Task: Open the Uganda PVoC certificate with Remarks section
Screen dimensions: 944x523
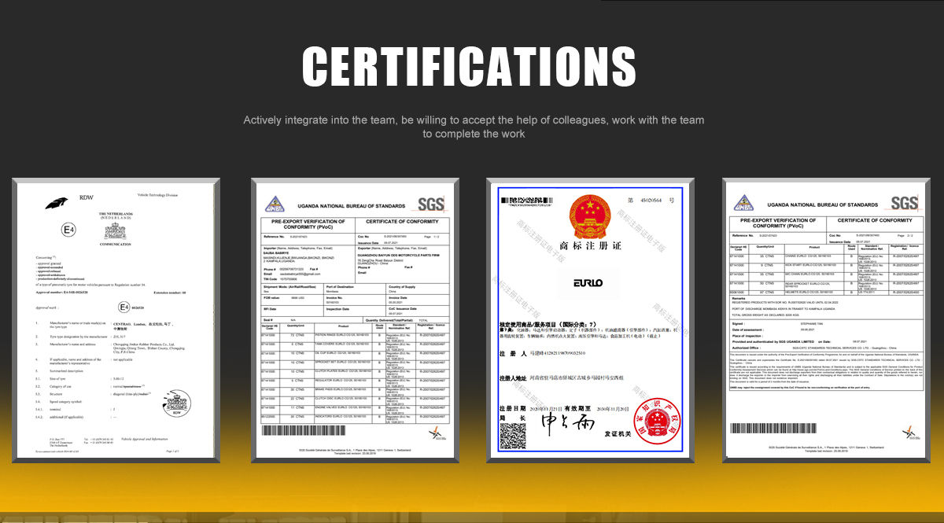Action: (826, 322)
